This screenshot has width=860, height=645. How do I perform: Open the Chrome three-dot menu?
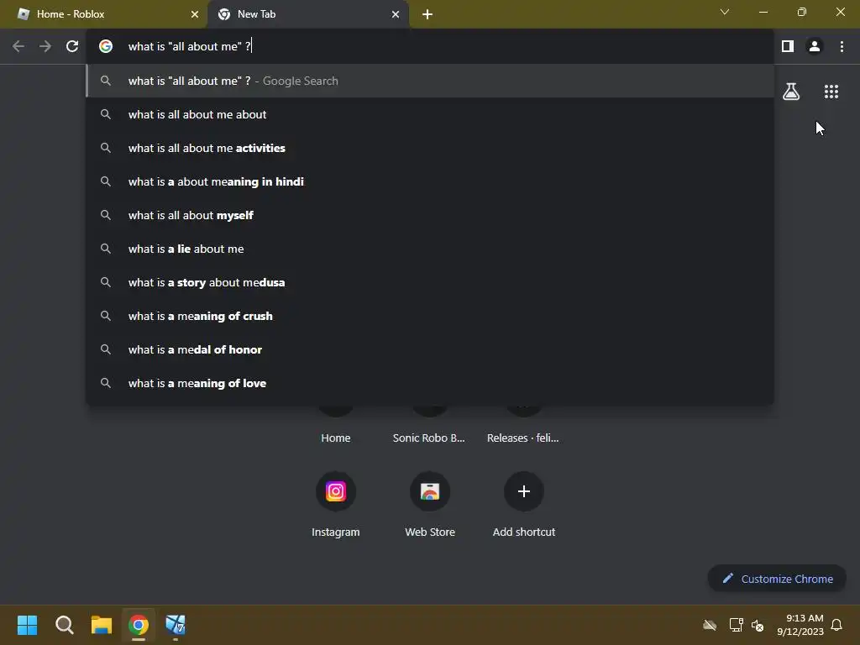point(842,47)
